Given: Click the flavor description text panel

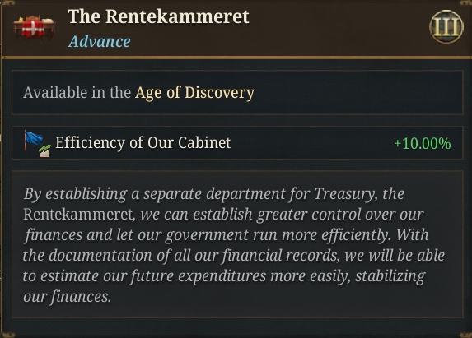Looking at the screenshot, I should (x=237, y=244).
